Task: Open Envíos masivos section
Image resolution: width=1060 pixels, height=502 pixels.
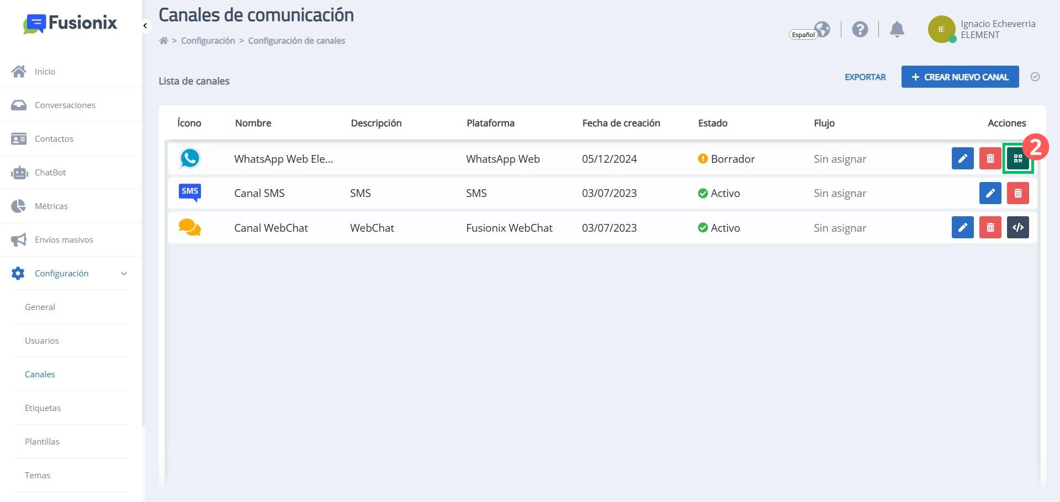Action: tap(71, 239)
